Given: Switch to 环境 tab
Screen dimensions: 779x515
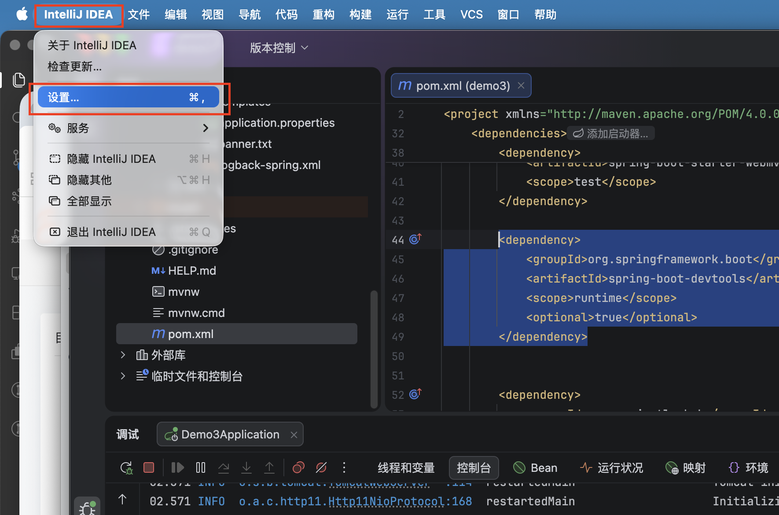Looking at the screenshot, I should pos(748,467).
